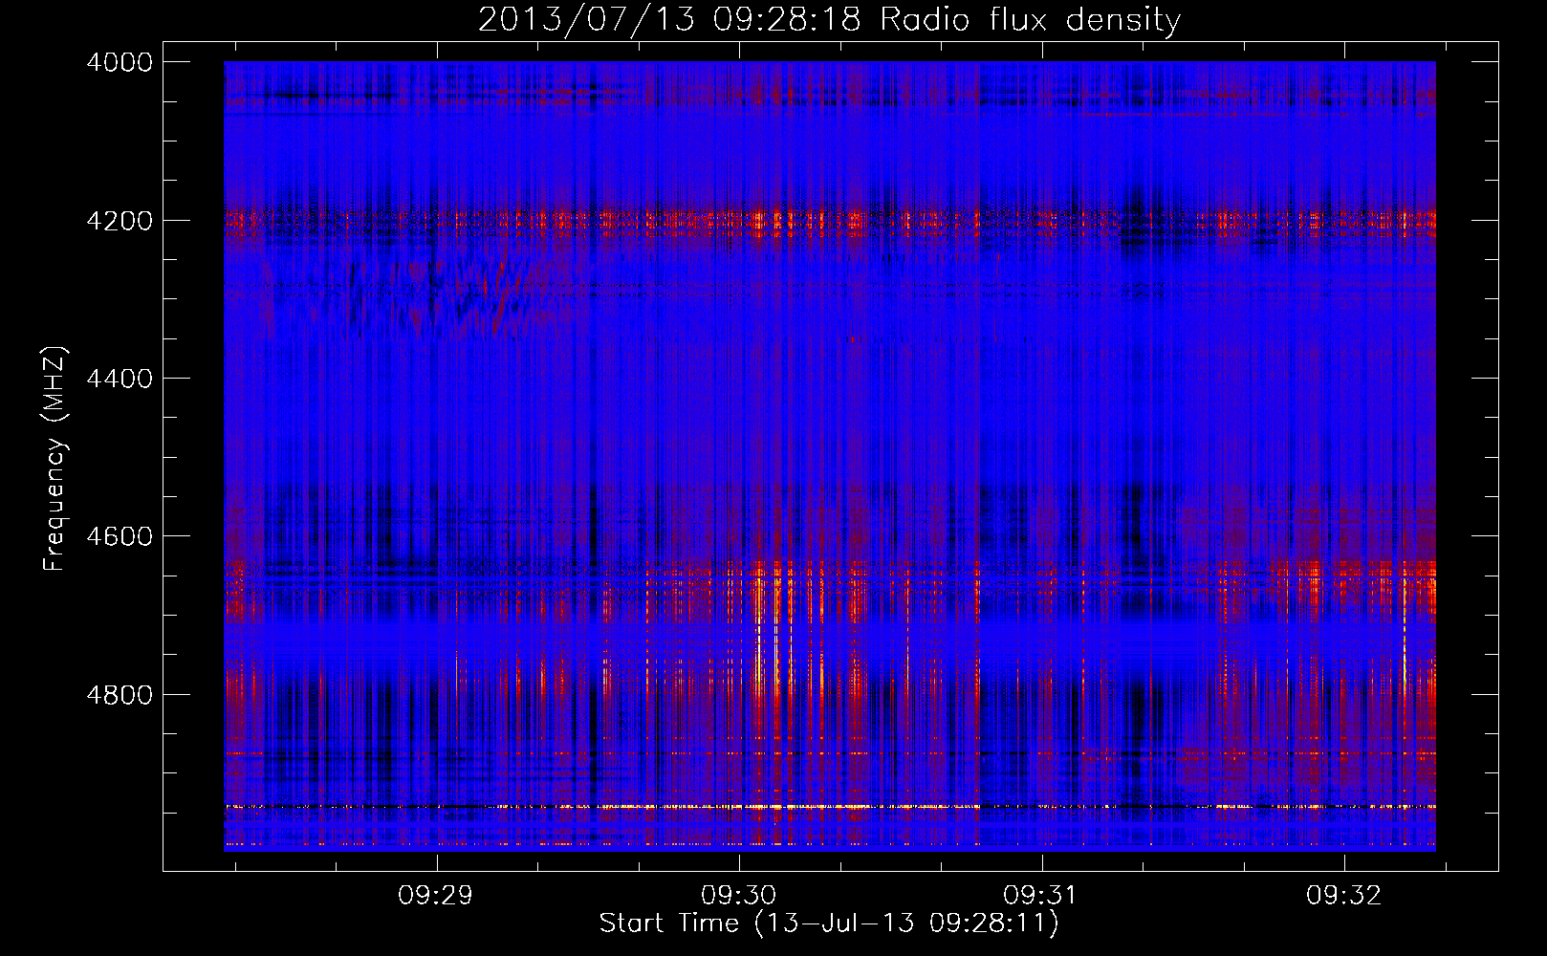Click the 4800 frequency axis label
1547x956 pixels.
pyautogui.click(x=120, y=694)
